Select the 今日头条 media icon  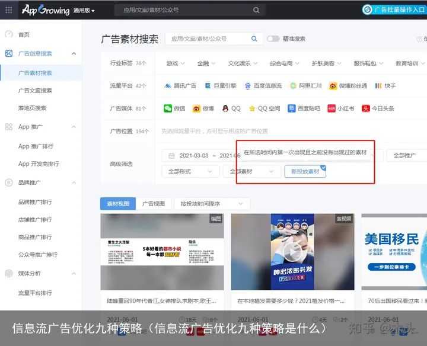point(366,108)
